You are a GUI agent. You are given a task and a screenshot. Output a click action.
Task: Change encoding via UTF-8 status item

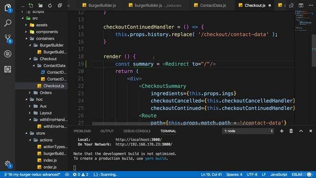pyautogui.click(x=252, y=175)
